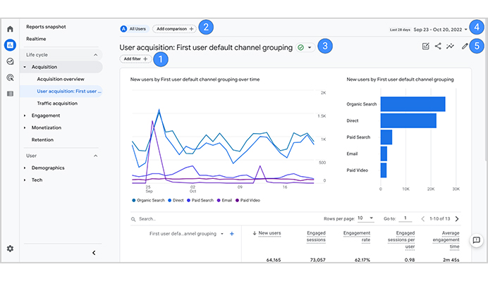The height and width of the screenshot is (281, 488).
Task: Select User acquisition: First user report
Action: pos(69,91)
